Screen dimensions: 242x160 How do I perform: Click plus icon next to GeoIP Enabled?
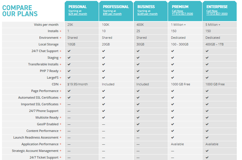pos(61,124)
